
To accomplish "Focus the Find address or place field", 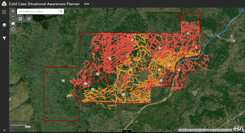I will 37,11.
